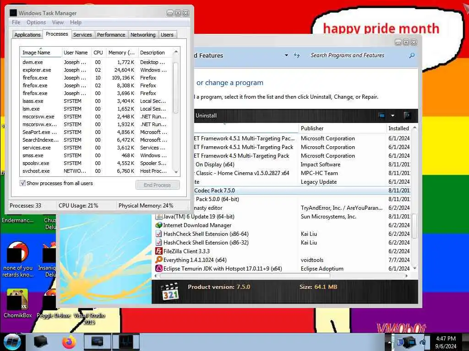Switch to the Performance tab
The width and height of the screenshot is (469, 351).
point(111,35)
